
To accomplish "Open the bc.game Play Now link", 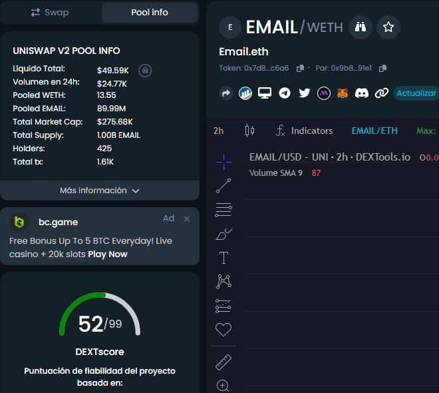I will 108,254.
